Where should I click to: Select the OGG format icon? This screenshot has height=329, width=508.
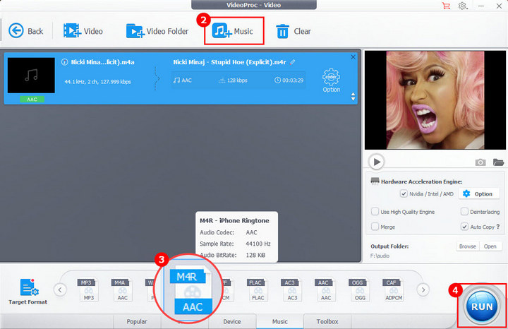360,289
